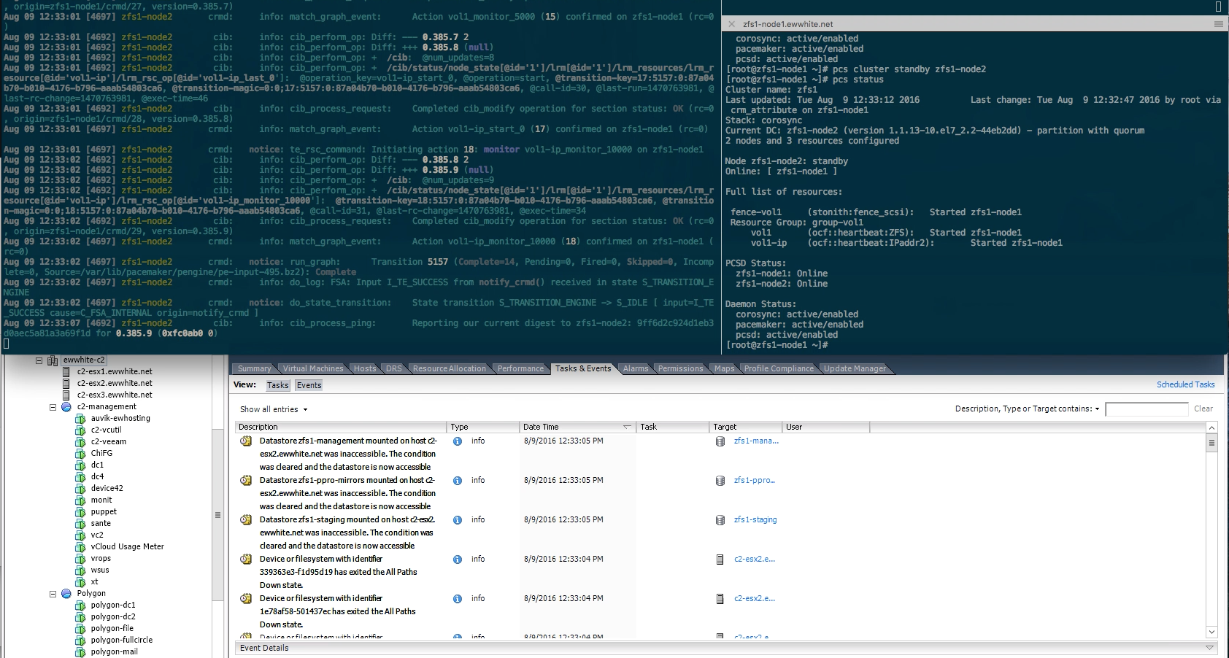Click the auvik-ewhosting VM icon
Screen dimensions: 1229x658
tap(80, 418)
